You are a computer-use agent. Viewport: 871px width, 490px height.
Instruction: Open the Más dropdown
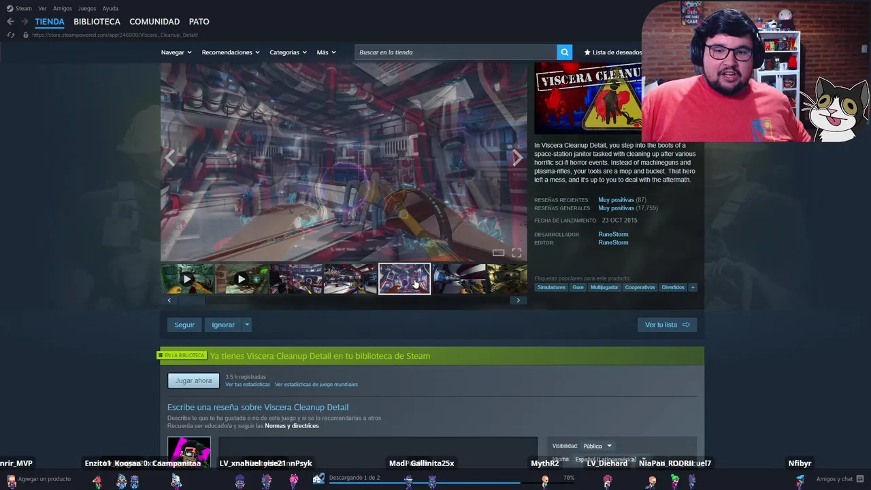click(x=326, y=52)
